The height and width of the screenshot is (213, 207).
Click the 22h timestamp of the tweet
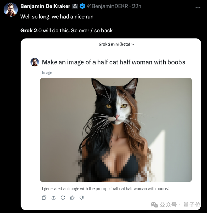[137, 6]
